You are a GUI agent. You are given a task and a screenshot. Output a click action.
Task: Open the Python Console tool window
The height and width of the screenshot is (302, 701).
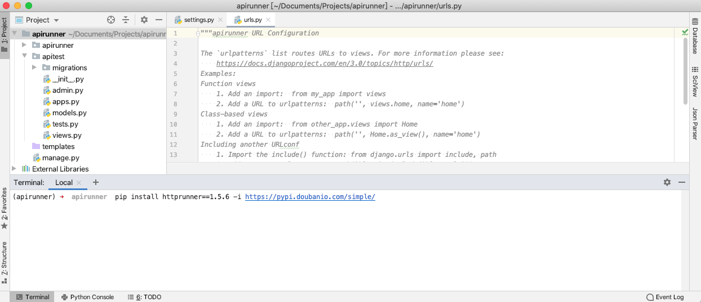tap(87, 297)
